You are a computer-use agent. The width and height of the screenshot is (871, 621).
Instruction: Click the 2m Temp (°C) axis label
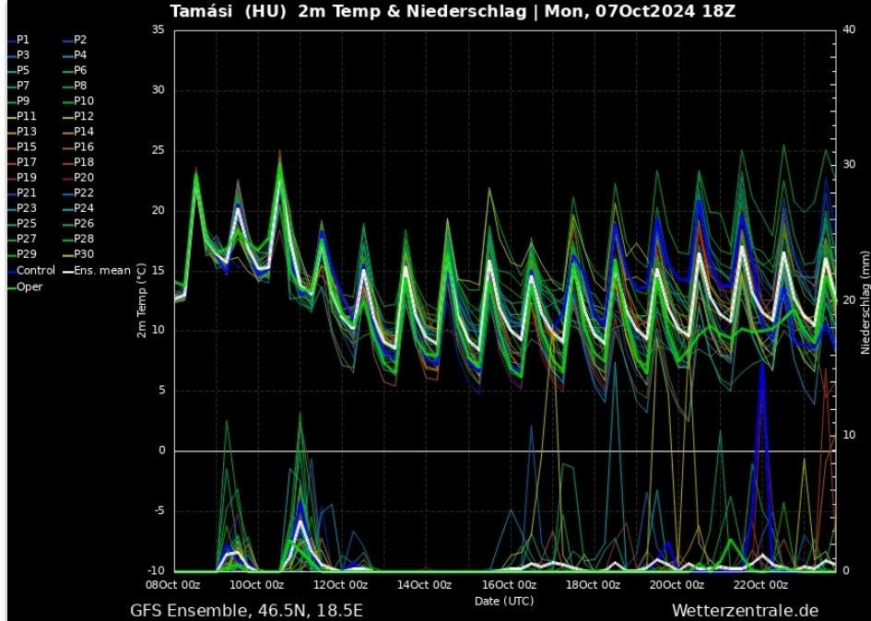tap(142, 301)
